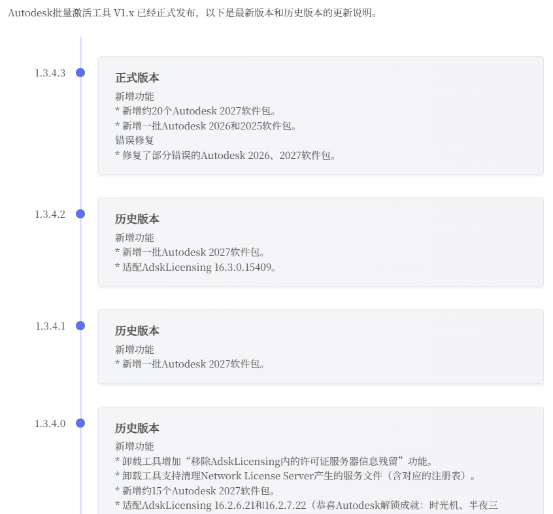Click the line 修复了部分错误的Autodesk 2026、2027软件包
Screen dimensions: 553x514
(226, 155)
